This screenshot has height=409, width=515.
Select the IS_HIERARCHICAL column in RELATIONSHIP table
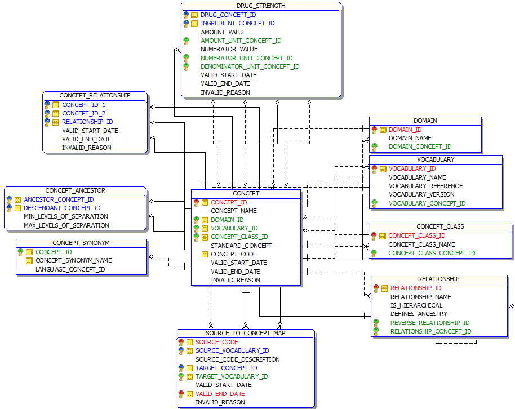(416, 305)
